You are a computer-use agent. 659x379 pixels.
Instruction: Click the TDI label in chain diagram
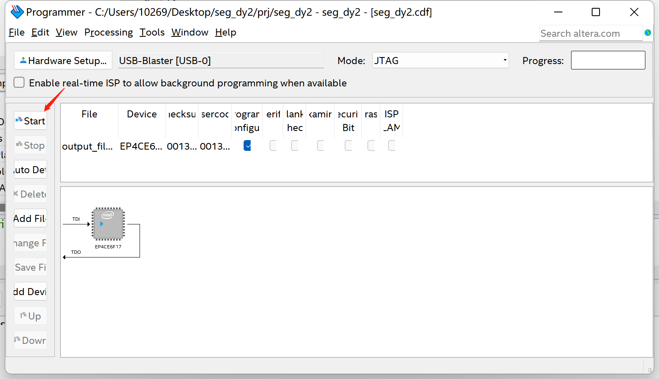pos(76,219)
